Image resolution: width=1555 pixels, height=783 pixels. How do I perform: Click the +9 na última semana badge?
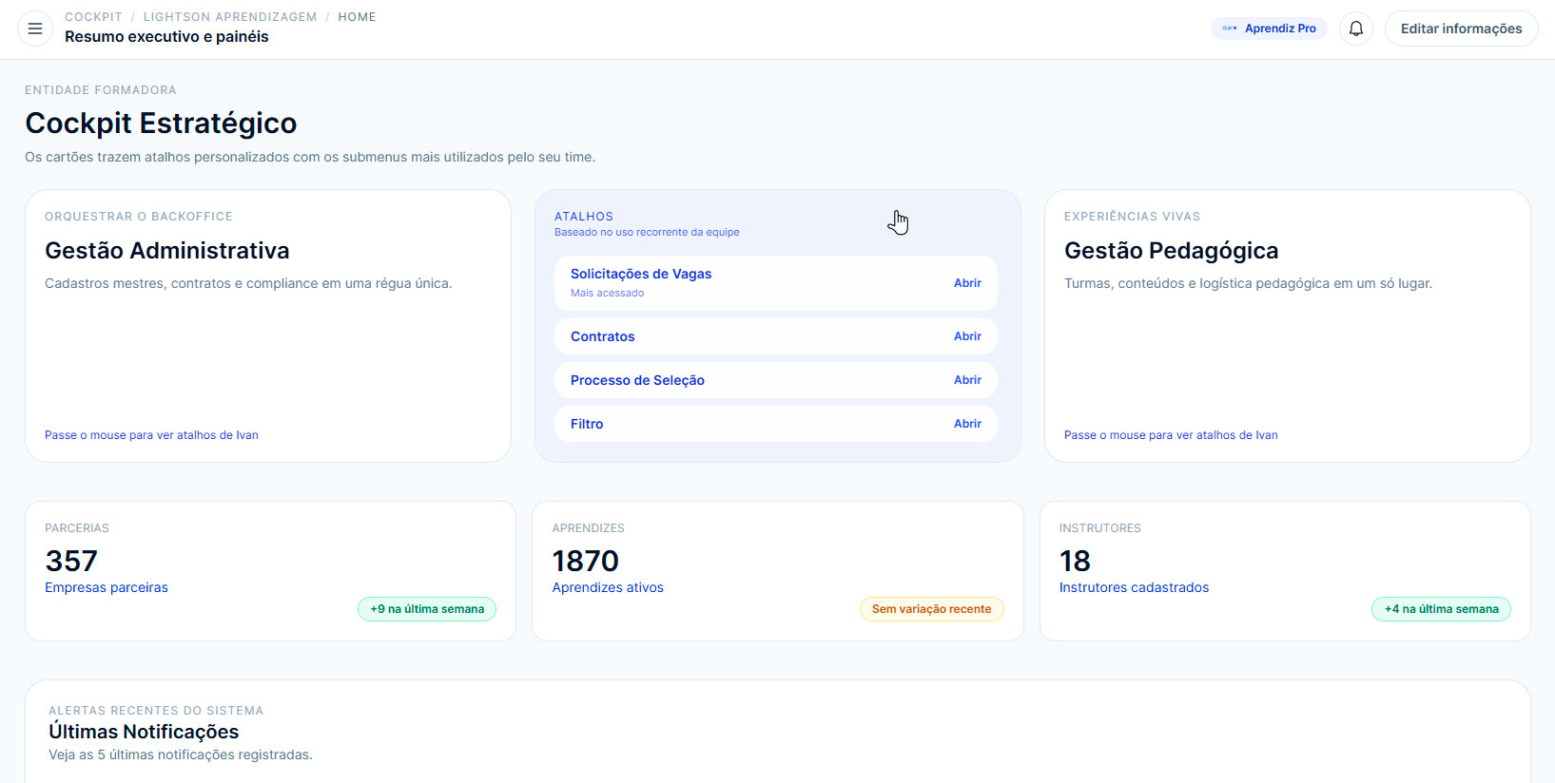click(427, 609)
